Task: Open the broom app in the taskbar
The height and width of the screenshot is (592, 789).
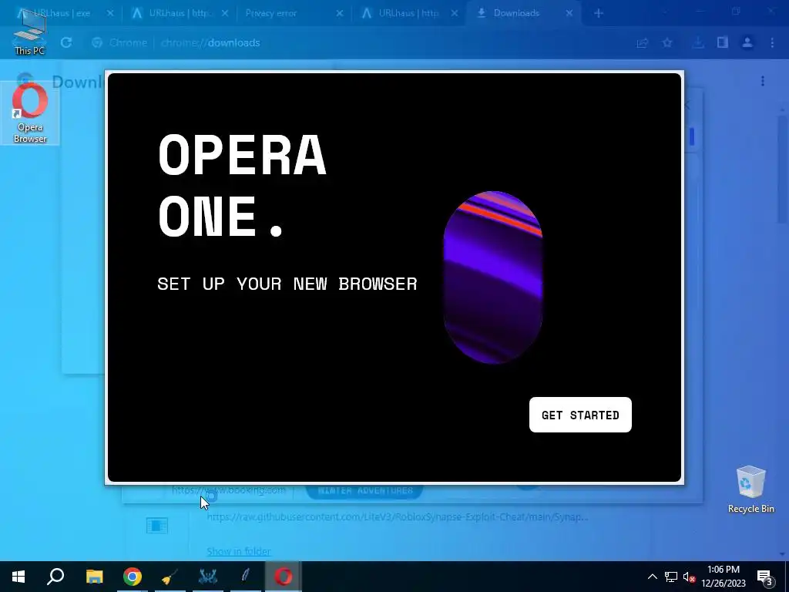Action: [170, 577]
